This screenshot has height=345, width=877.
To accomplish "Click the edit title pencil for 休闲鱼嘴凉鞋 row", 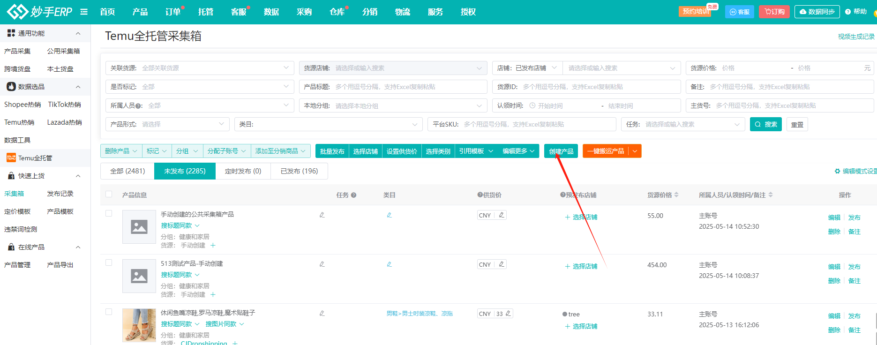I will click(322, 313).
